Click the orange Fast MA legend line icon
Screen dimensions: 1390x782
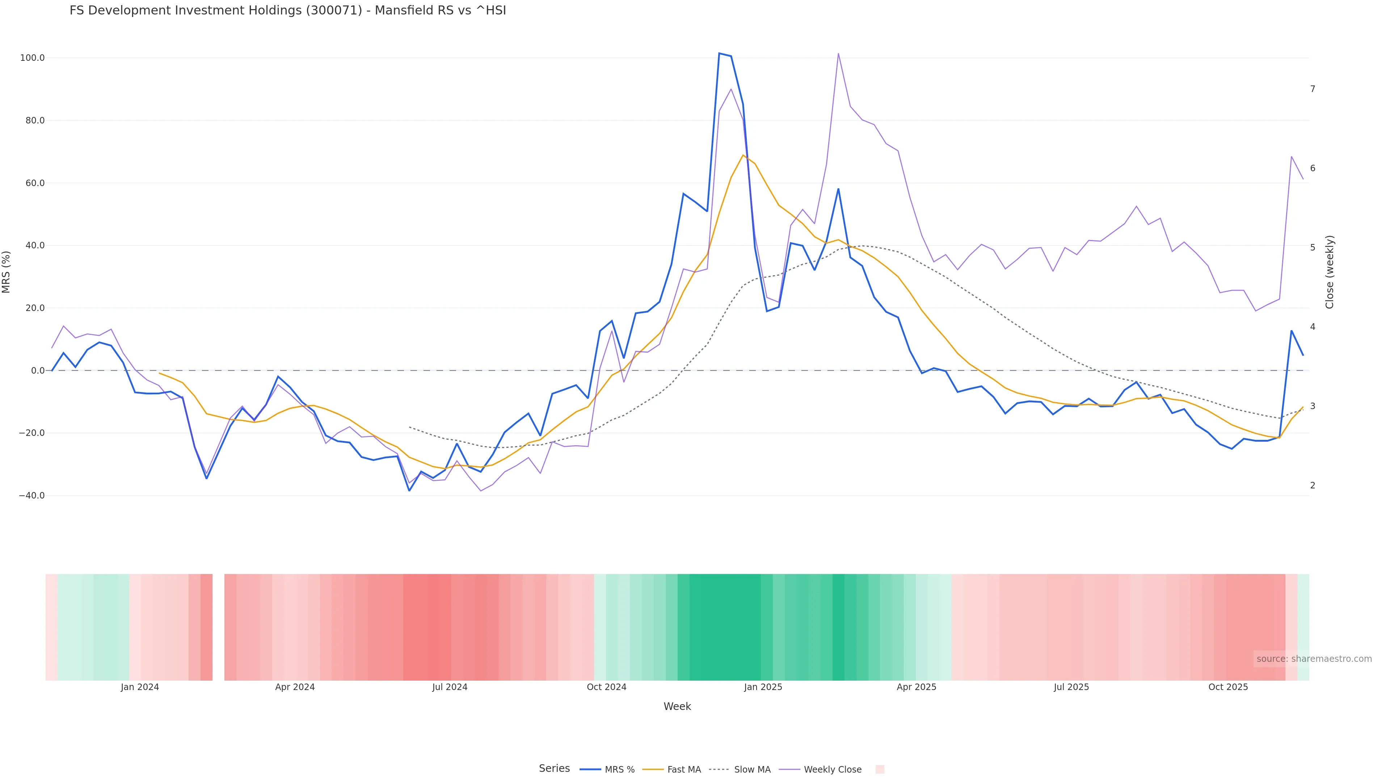[x=653, y=770]
